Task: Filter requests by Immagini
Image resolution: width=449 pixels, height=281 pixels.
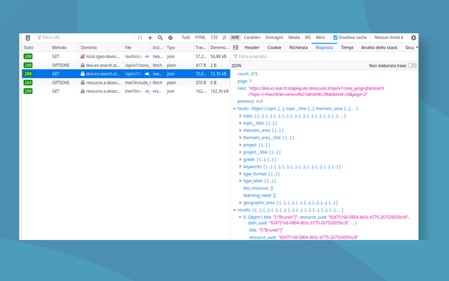Action: pyautogui.click(x=274, y=37)
